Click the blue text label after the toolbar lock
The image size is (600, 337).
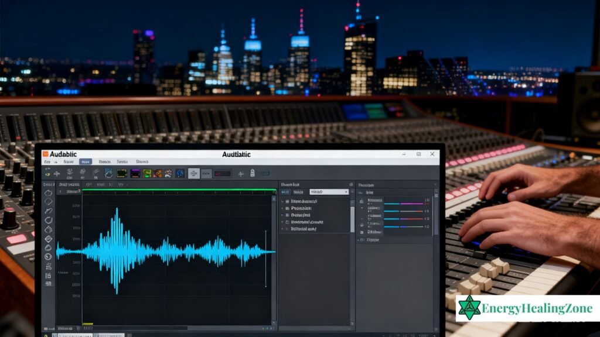[x=264, y=173]
